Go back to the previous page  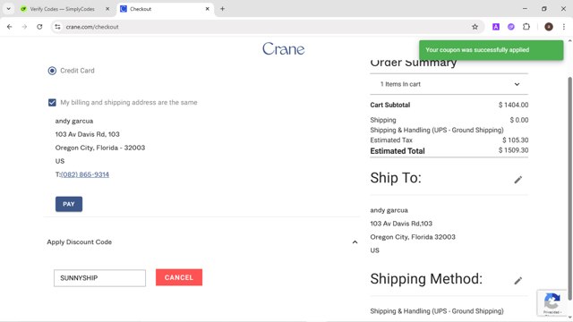pos(10,27)
